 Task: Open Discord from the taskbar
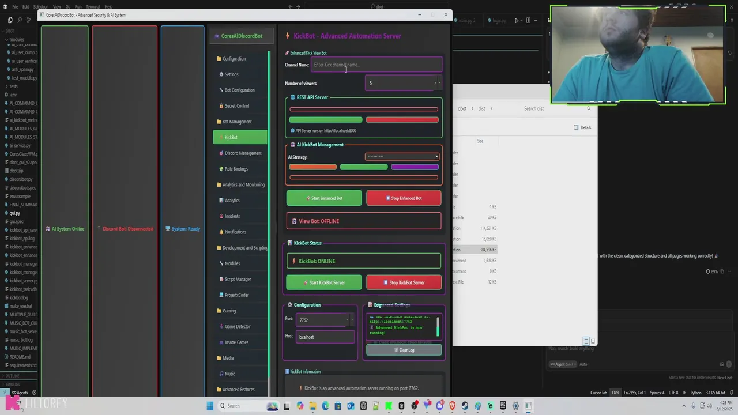point(439,406)
